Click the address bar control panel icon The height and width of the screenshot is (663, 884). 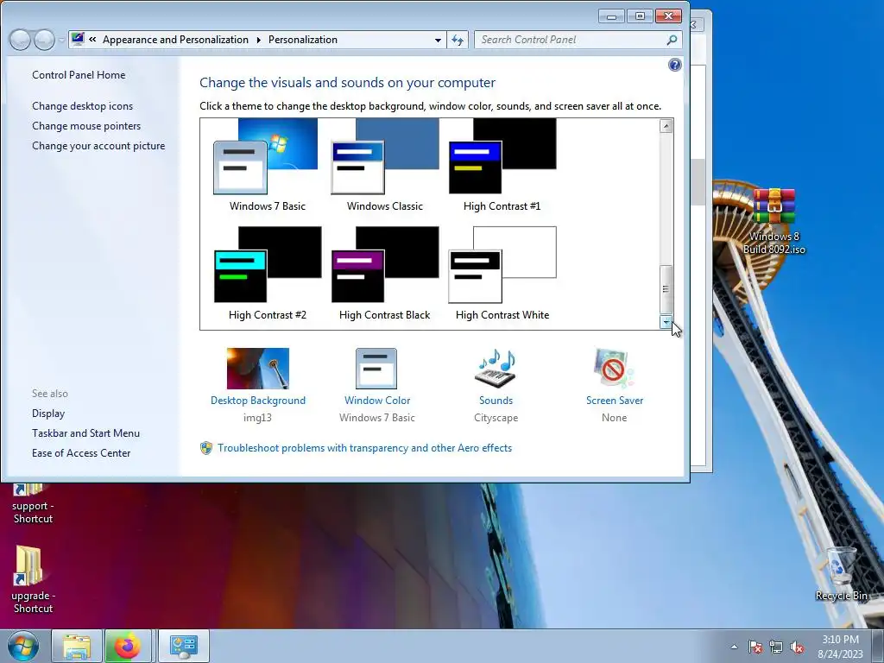(78, 39)
